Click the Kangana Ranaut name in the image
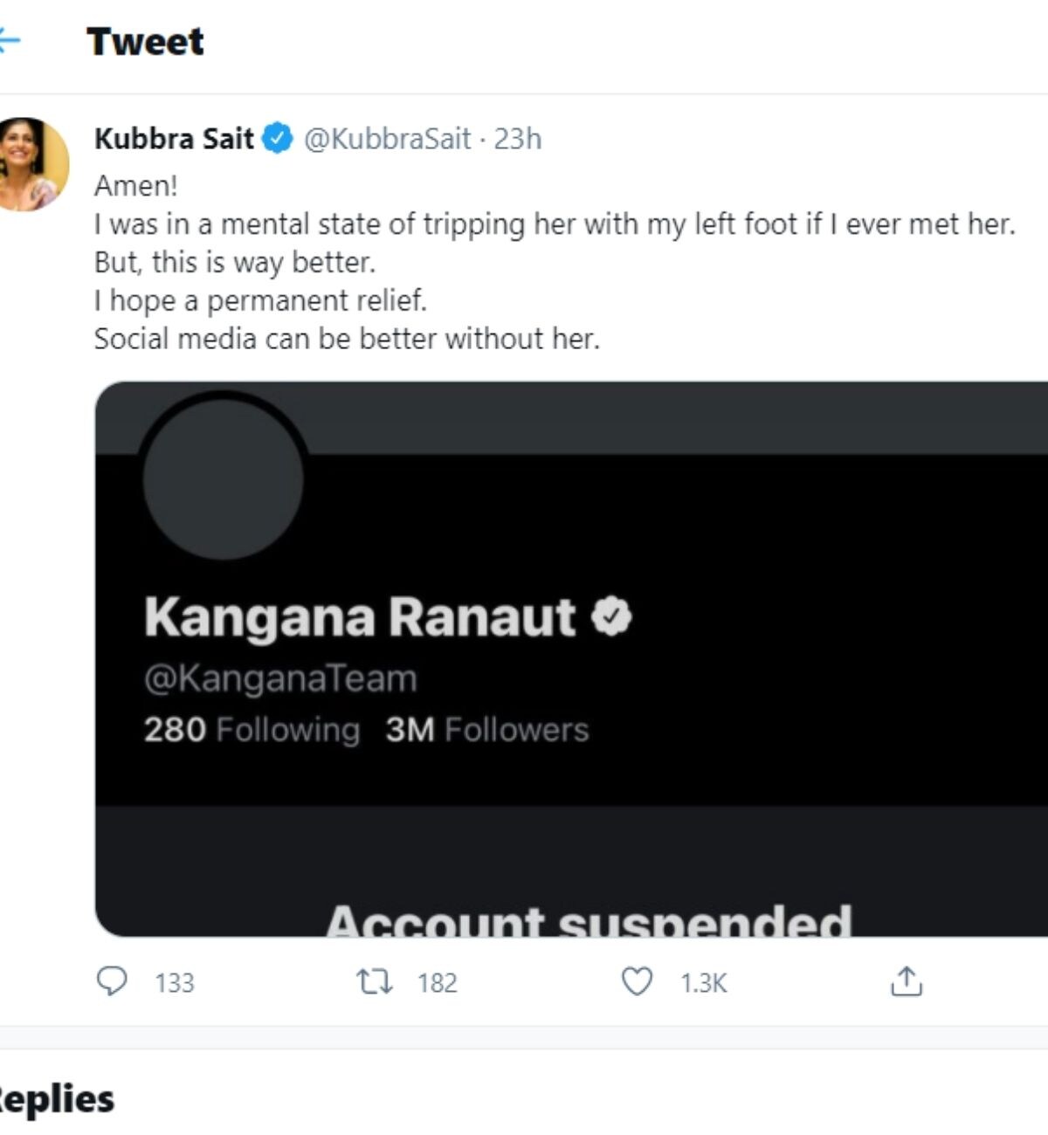 coord(360,616)
